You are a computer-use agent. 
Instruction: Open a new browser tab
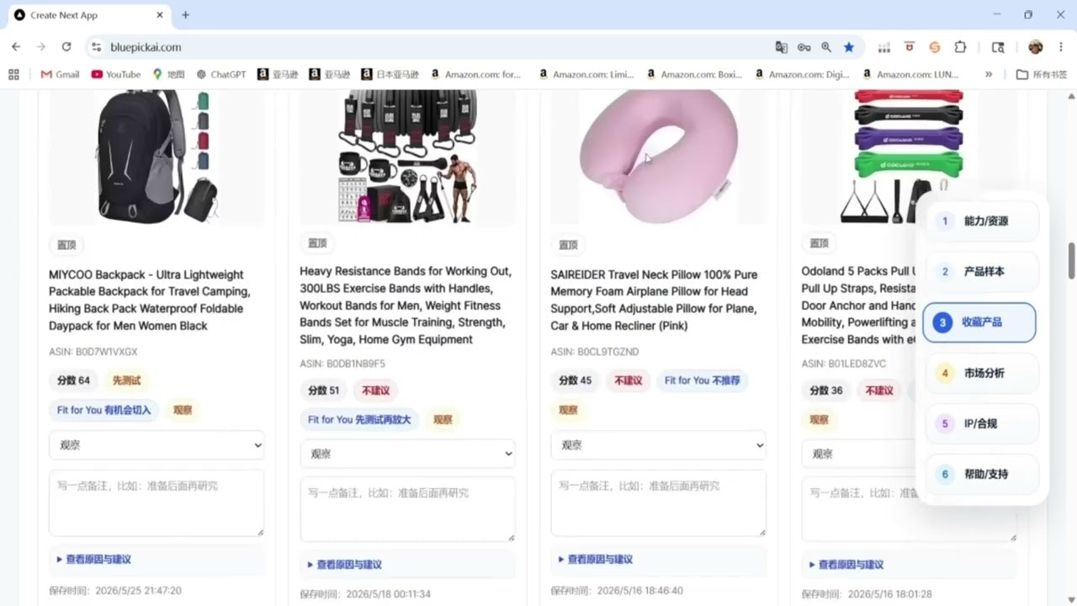185,15
